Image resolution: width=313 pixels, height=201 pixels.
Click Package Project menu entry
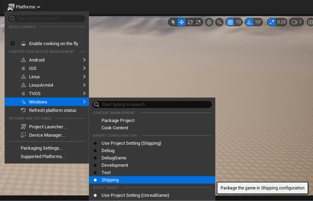[118, 120]
